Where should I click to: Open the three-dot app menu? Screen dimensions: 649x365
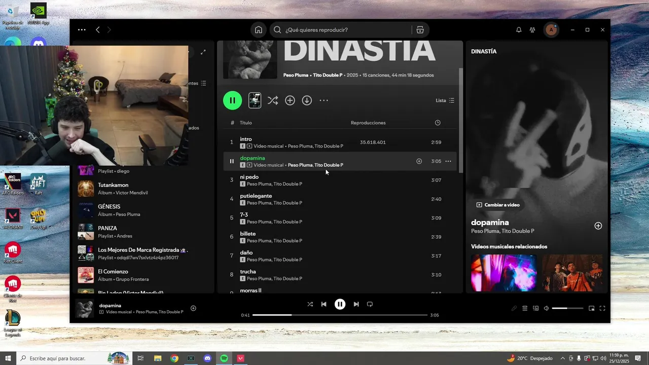[82, 30]
